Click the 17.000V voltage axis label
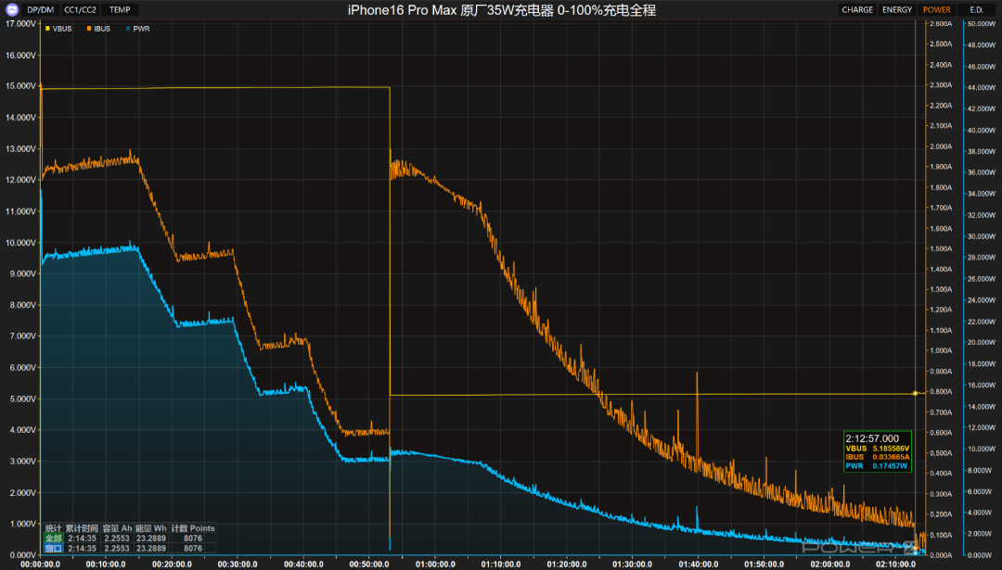 coord(20,23)
